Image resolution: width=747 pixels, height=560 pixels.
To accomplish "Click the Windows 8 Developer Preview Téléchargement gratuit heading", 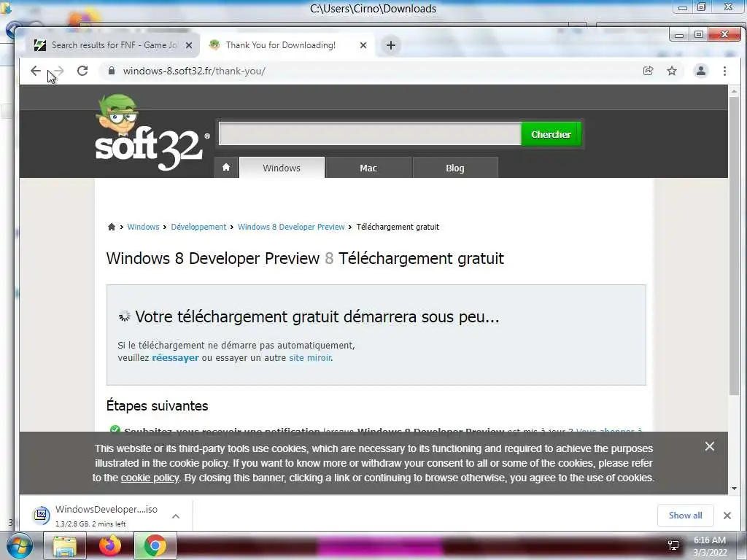I will (x=305, y=259).
